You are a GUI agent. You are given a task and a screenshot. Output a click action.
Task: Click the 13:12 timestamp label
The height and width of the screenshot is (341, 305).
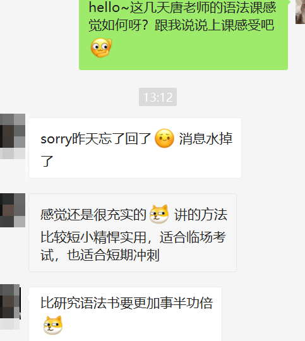(x=158, y=97)
